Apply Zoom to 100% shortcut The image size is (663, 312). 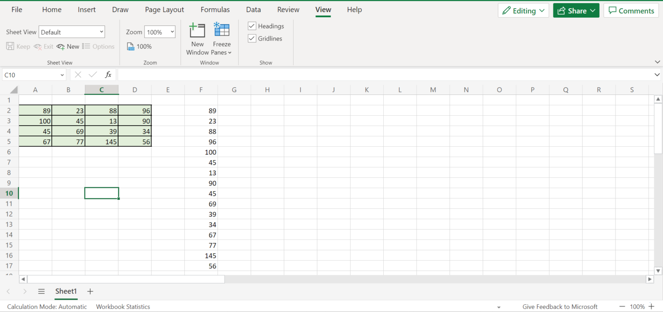coord(139,46)
